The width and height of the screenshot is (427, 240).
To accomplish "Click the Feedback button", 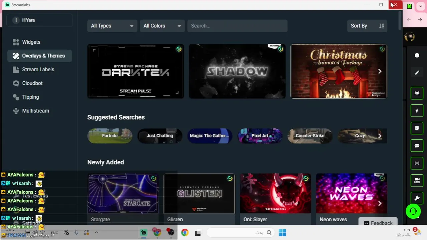I will tap(378, 223).
